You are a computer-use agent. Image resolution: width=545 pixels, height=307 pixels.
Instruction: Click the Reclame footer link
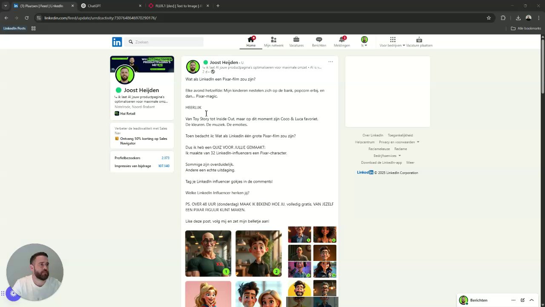click(401, 149)
